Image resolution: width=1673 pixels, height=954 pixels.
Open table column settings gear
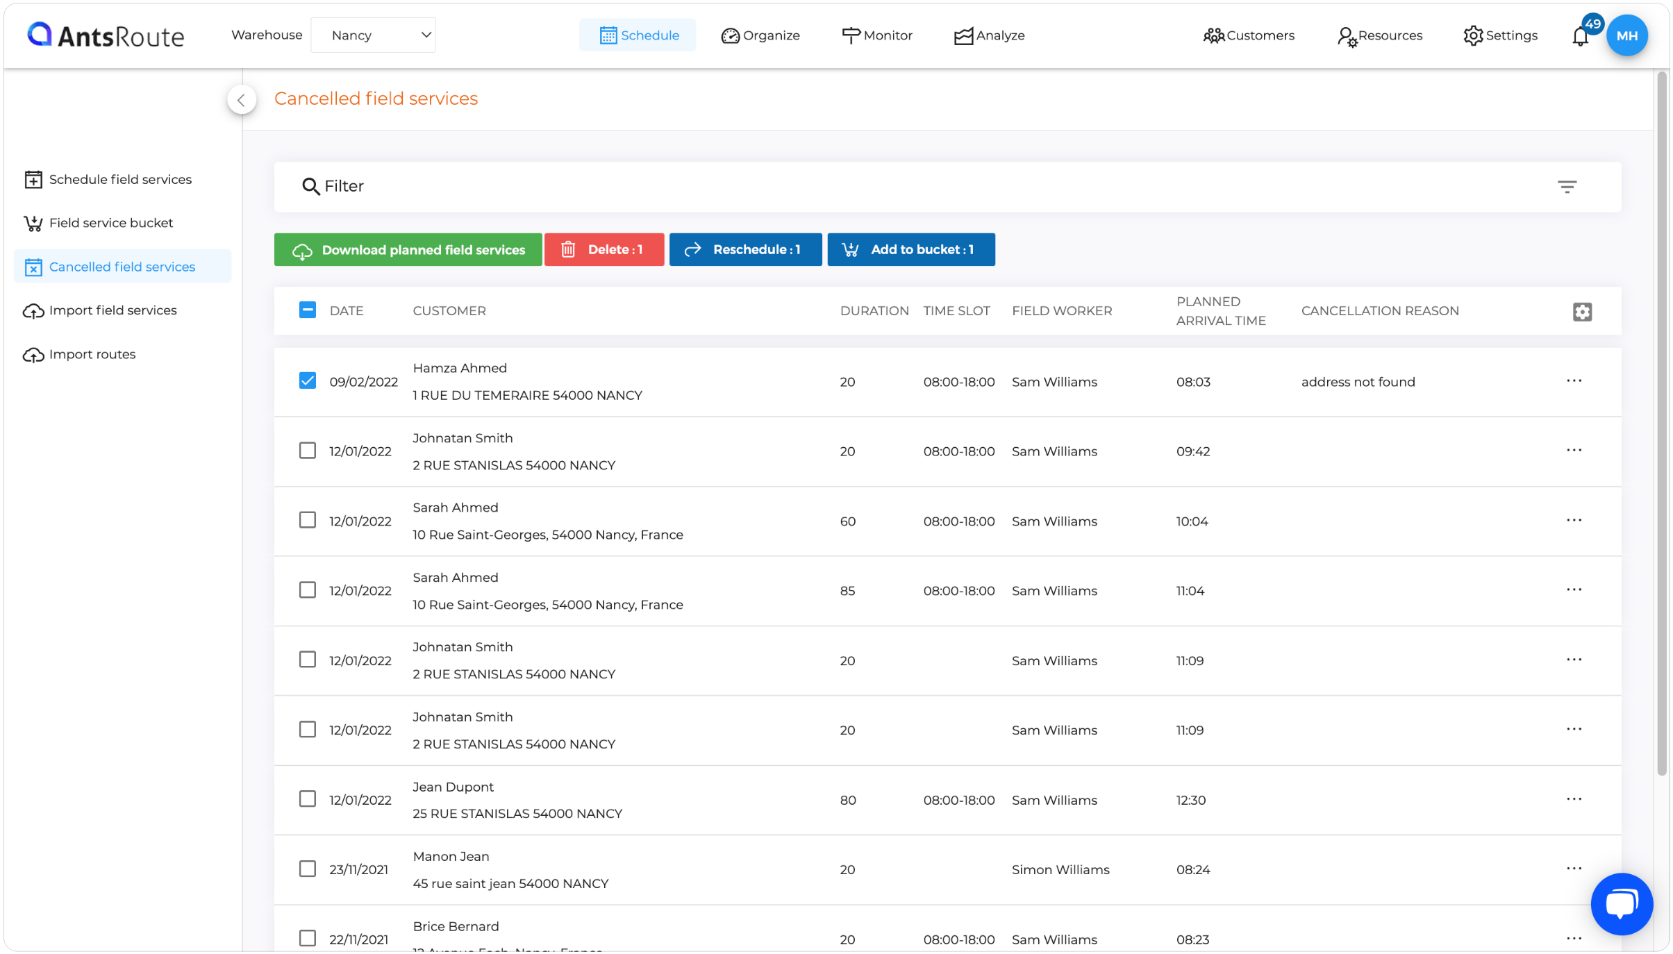click(x=1582, y=312)
